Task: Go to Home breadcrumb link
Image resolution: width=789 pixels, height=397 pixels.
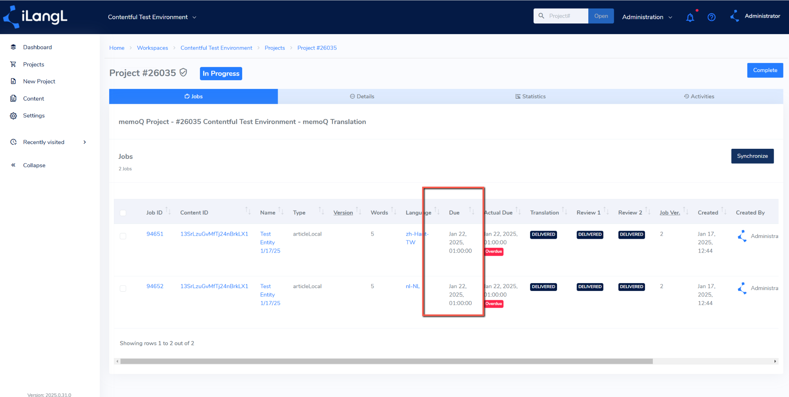Action: click(117, 48)
